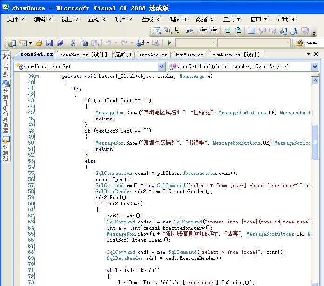
Task: Click the Comment Out Selected Lines icon
Action: [227, 31]
